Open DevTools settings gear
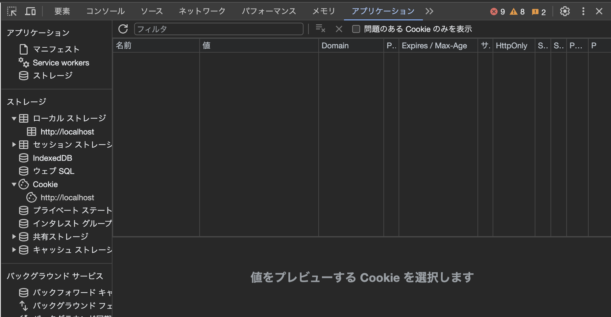Viewport: 611px width, 317px height. pyautogui.click(x=565, y=11)
